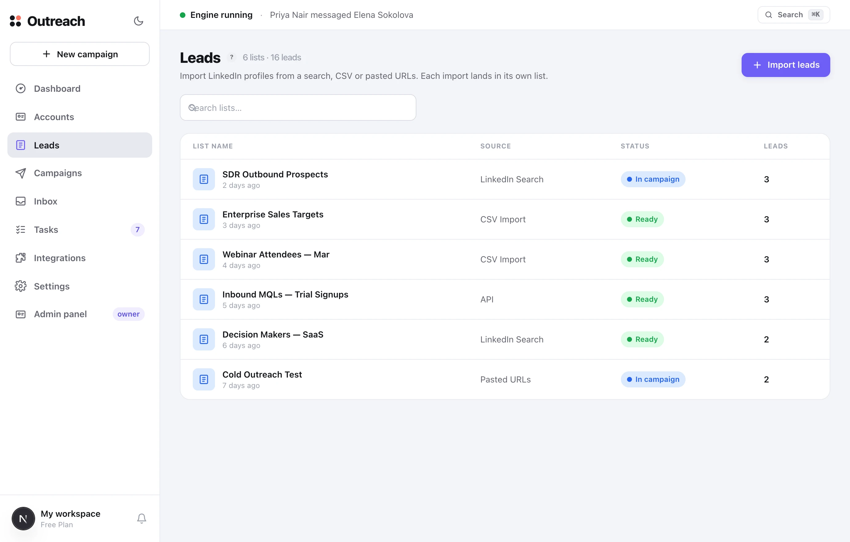This screenshot has width=850, height=542.
Task: Click the LEADS column header
Action: 776,146
